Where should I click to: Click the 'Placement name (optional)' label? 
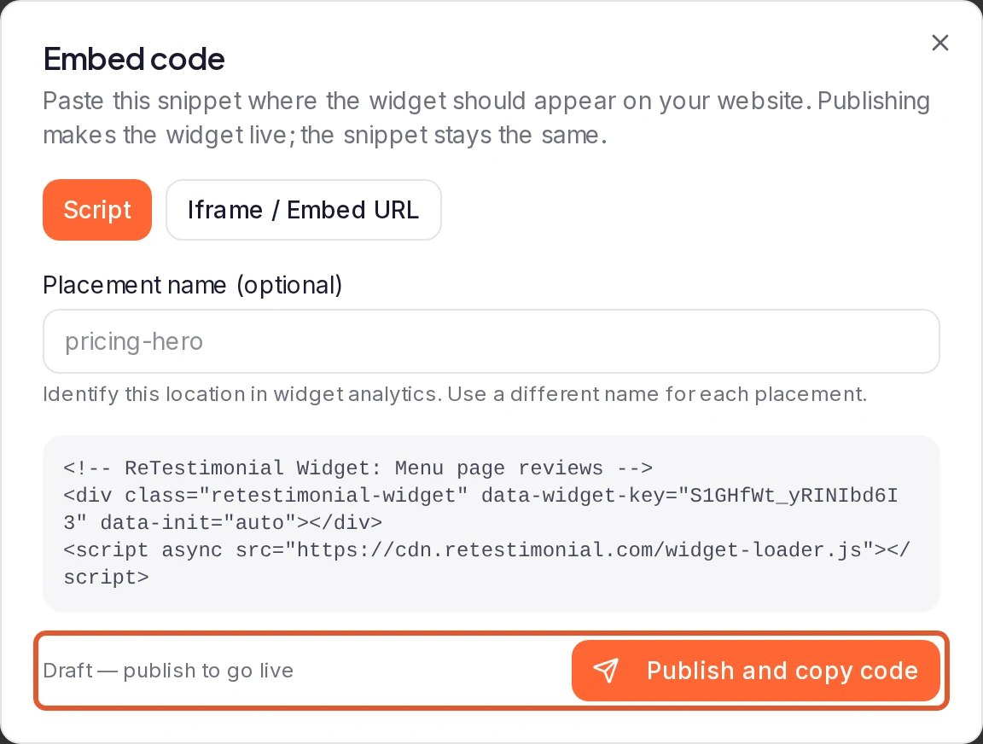click(193, 285)
